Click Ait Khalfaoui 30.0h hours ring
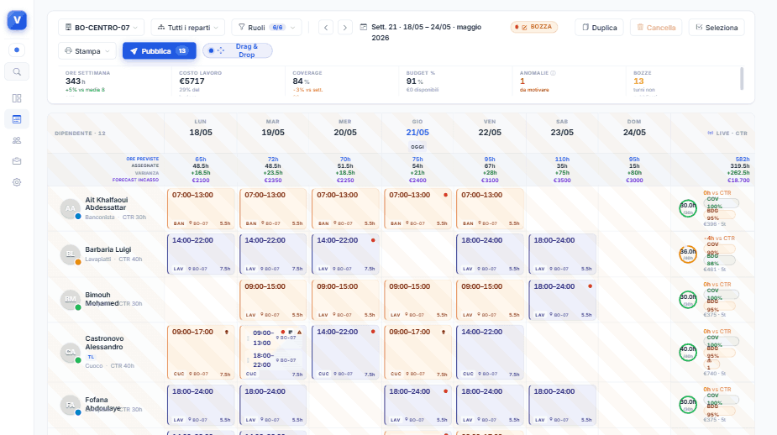Screen dimensions: 777x435 coord(688,208)
